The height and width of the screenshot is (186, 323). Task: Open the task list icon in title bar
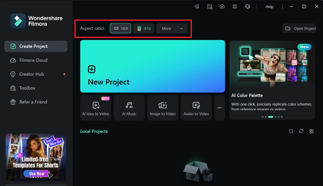pos(210,7)
